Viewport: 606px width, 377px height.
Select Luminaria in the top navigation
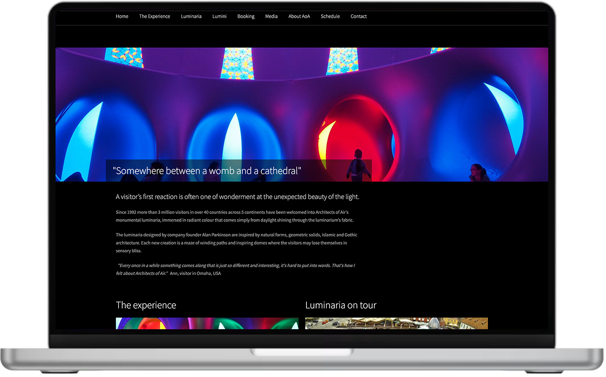[x=191, y=16]
